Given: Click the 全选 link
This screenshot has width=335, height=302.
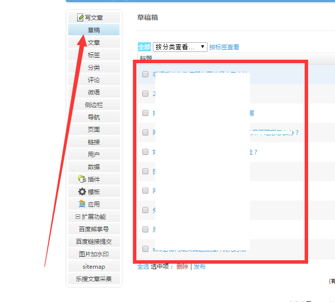Looking at the screenshot, I should 143,266.
